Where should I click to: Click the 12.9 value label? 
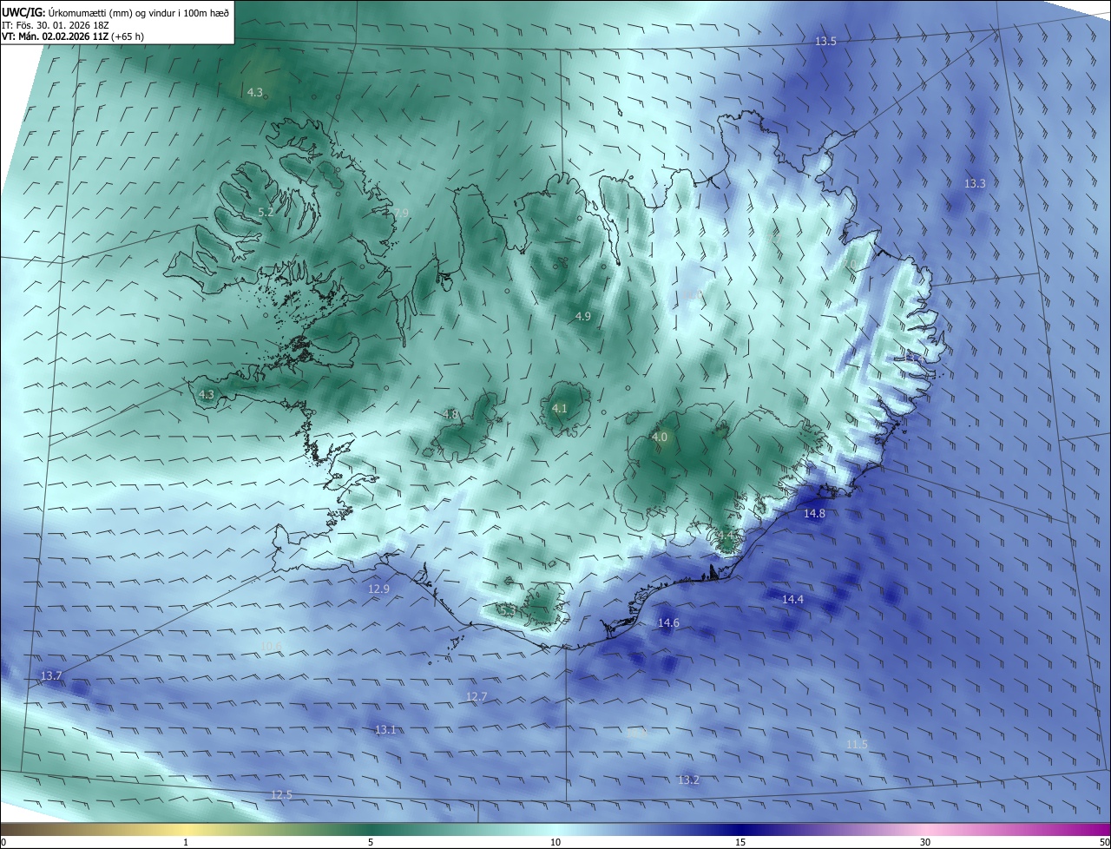(378, 589)
